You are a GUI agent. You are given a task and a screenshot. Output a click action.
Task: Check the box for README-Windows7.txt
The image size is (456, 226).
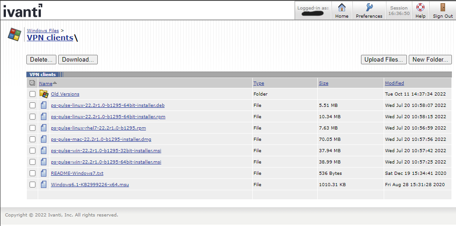click(x=32, y=173)
